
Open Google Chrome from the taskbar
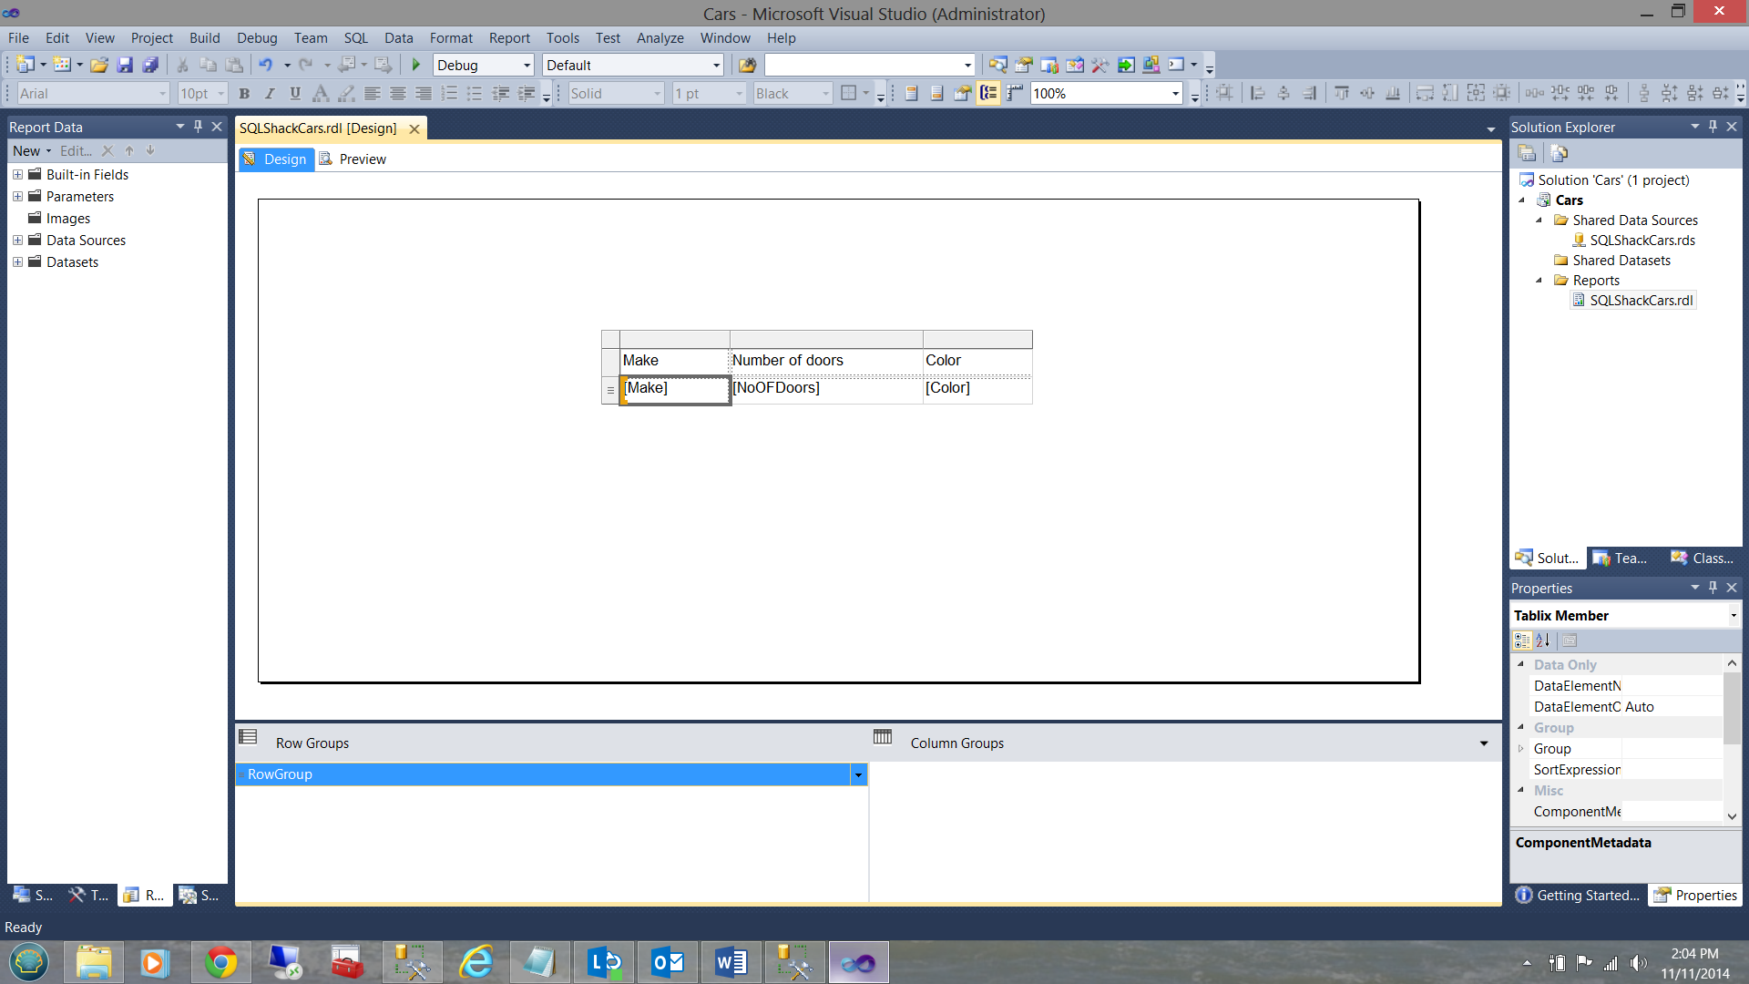220,962
